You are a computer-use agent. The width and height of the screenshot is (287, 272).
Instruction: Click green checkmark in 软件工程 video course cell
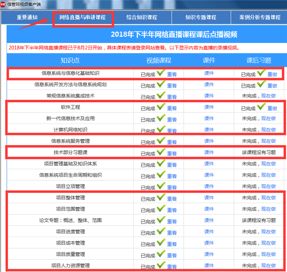(161, 107)
